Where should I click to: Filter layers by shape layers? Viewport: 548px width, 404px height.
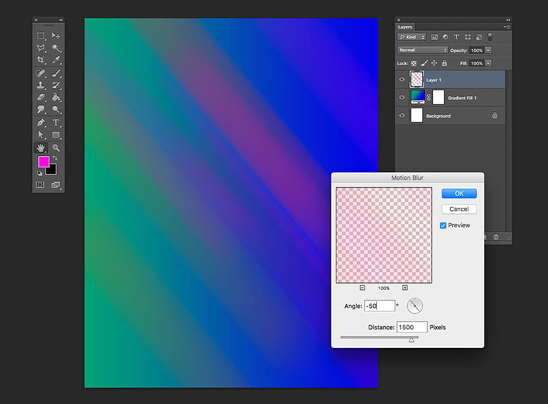tap(468, 37)
